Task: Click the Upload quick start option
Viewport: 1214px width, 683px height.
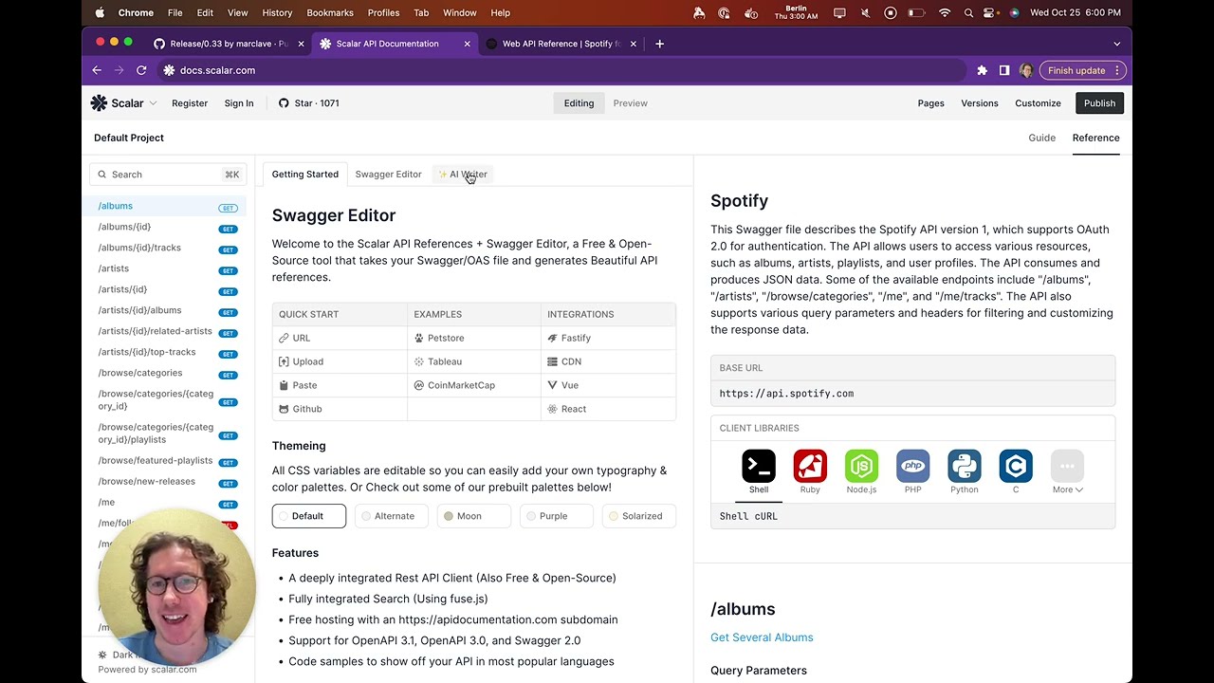Action: (x=340, y=361)
